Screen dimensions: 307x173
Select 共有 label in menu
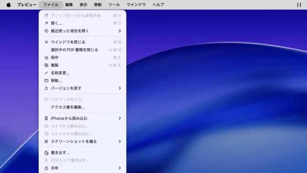pyautogui.click(x=55, y=168)
